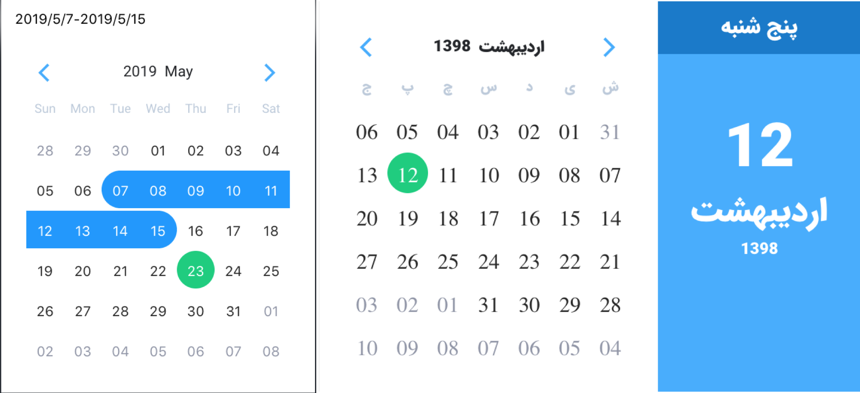Select greyed date 28 from April
The image size is (860, 393).
(x=45, y=151)
